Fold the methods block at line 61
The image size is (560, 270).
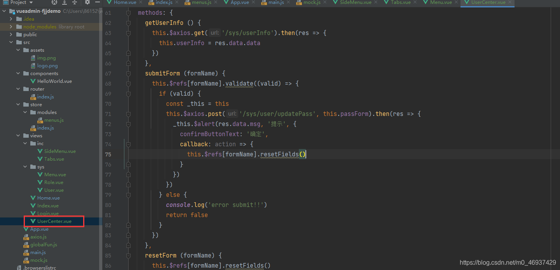[128, 13]
